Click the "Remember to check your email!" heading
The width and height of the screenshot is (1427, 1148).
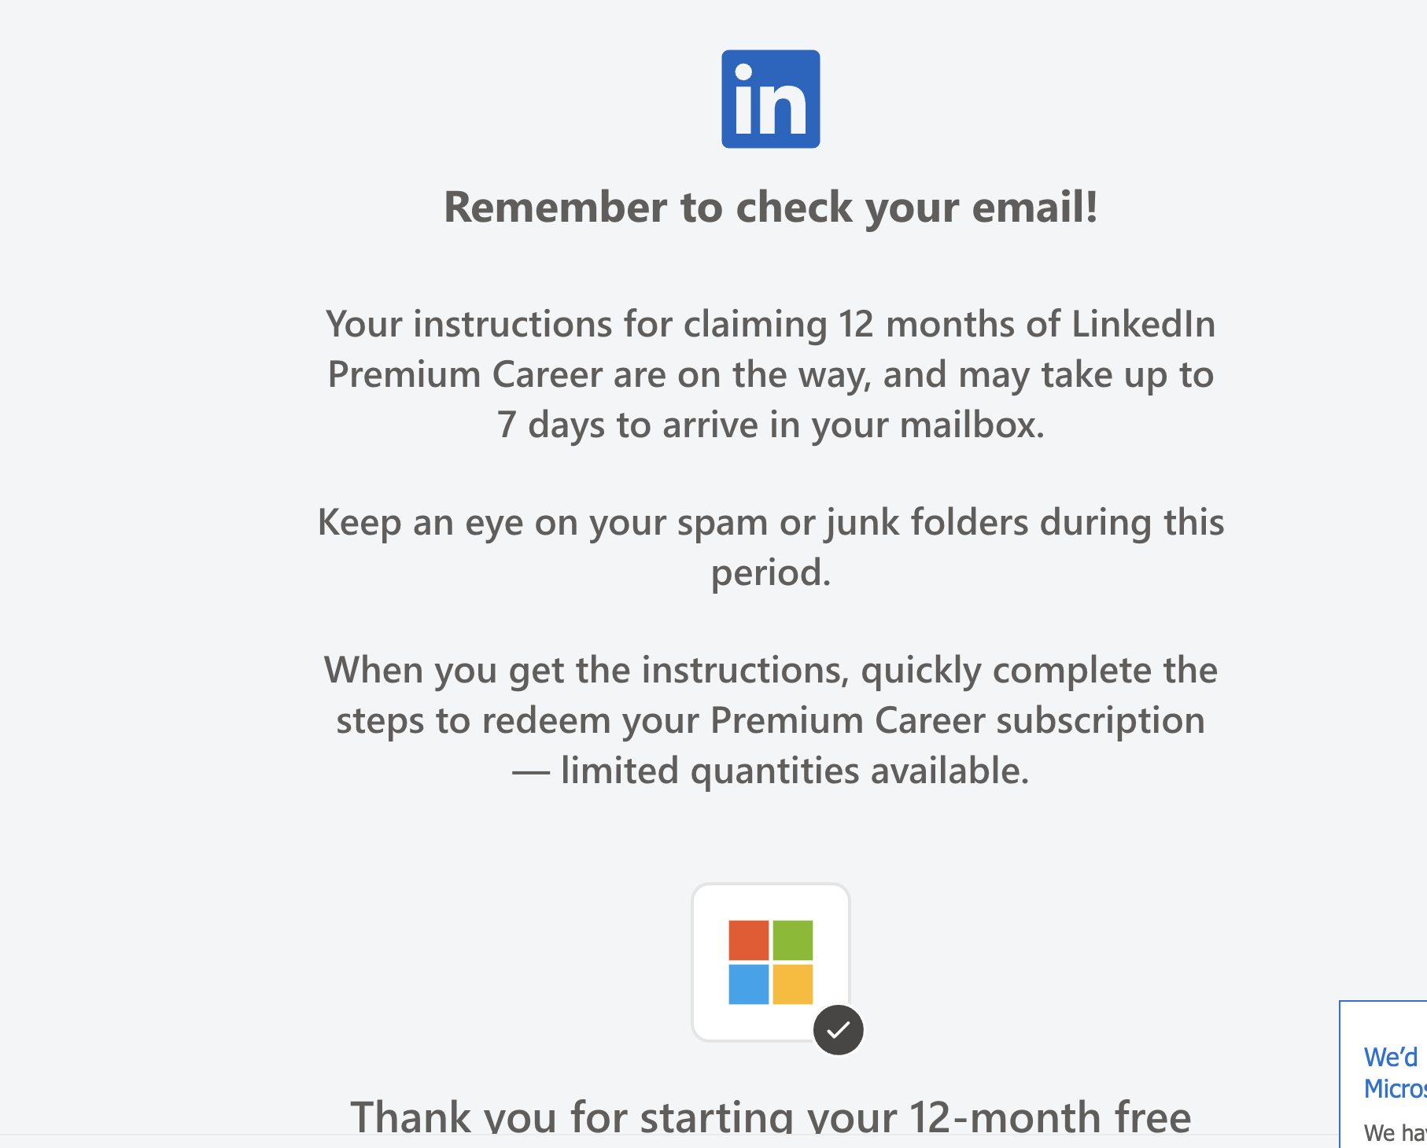coord(770,208)
